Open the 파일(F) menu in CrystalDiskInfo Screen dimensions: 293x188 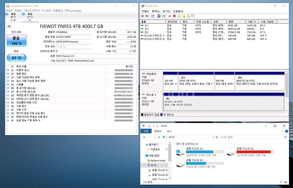pos(9,11)
